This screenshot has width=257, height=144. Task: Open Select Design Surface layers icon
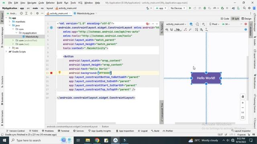coord(191,24)
